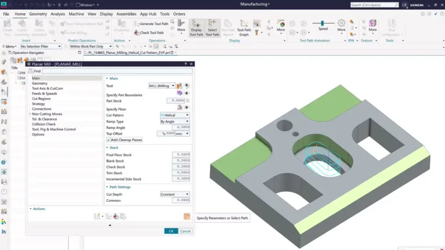Image resolution: width=445 pixels, height=250 pixels.
Task: Open Post Configurator tool
Action: click(x=392, y=28)
